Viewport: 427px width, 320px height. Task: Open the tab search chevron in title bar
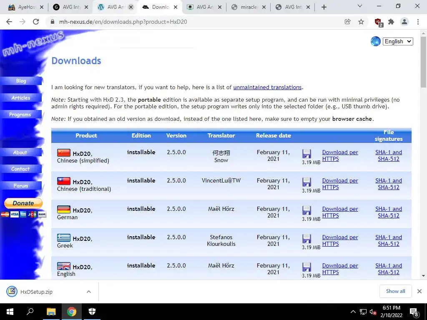[360, 6]
